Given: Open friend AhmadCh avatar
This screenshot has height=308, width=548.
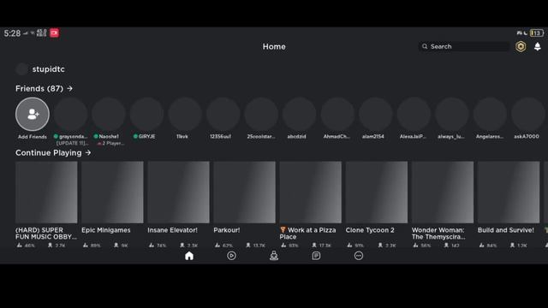Looking at the screenshot, I should [337, 114].
